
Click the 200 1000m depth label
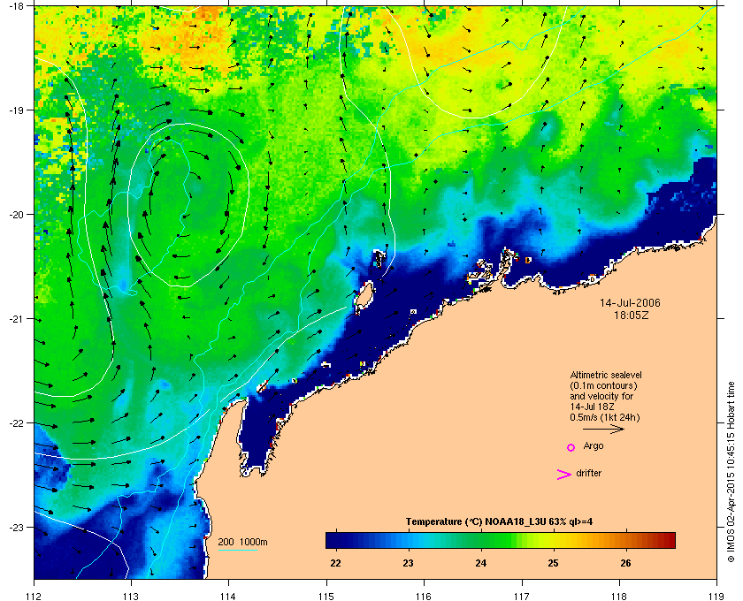click(x=242, y=543)
